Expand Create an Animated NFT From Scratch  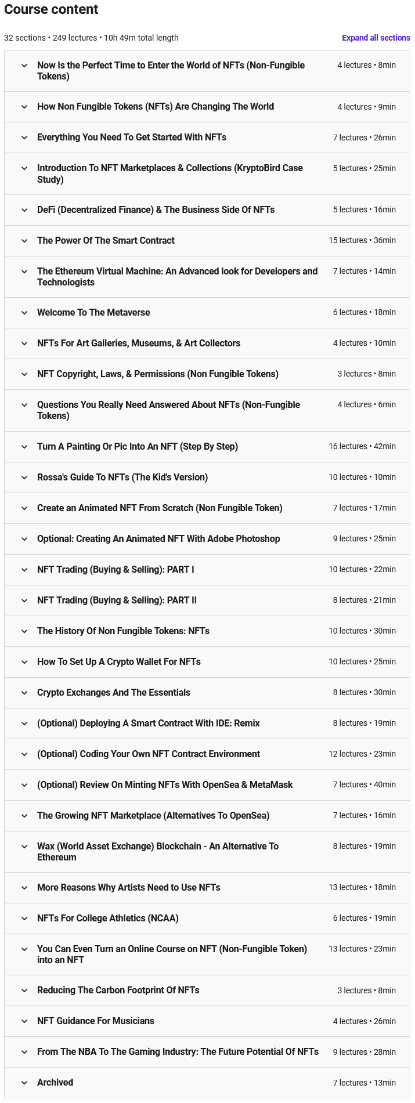pos(160,508)
